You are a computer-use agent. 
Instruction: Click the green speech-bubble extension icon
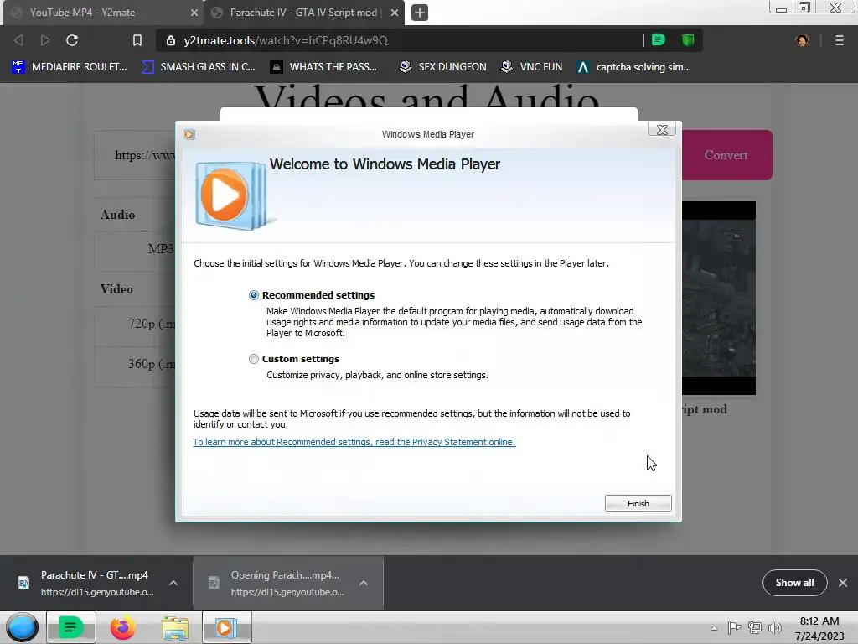659,40
